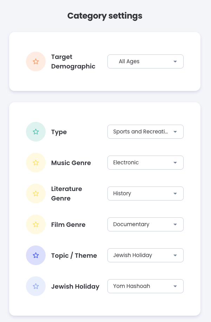211x322 pixels.
Task: Open the Literature Genre dropdown showing History
Action: tap(145, 193)
